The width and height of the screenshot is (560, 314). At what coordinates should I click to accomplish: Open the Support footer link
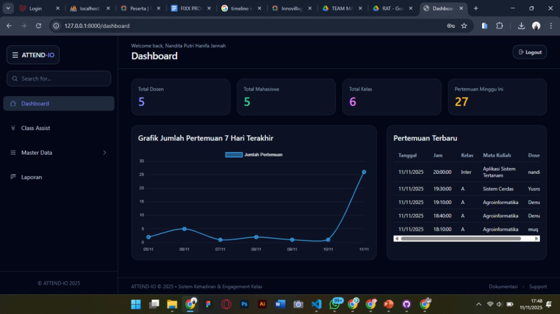(538, 287)
